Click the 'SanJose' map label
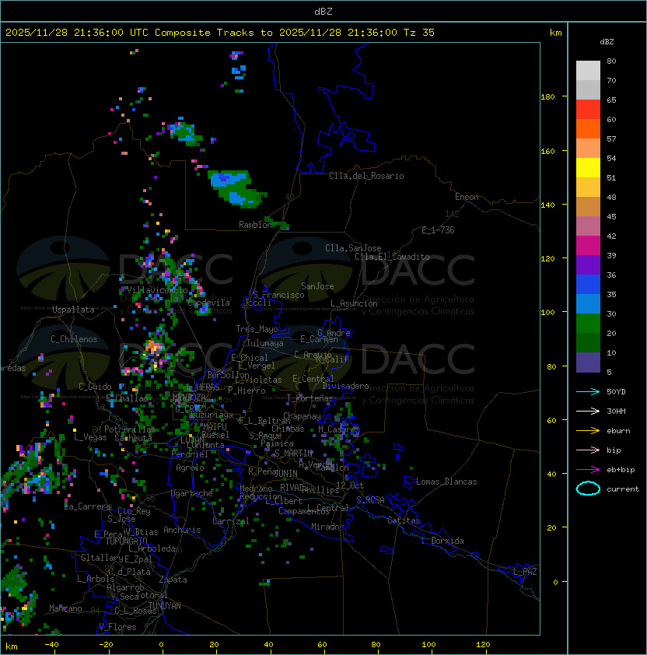This screenshot has width=647, height=655. pos(317,286)
